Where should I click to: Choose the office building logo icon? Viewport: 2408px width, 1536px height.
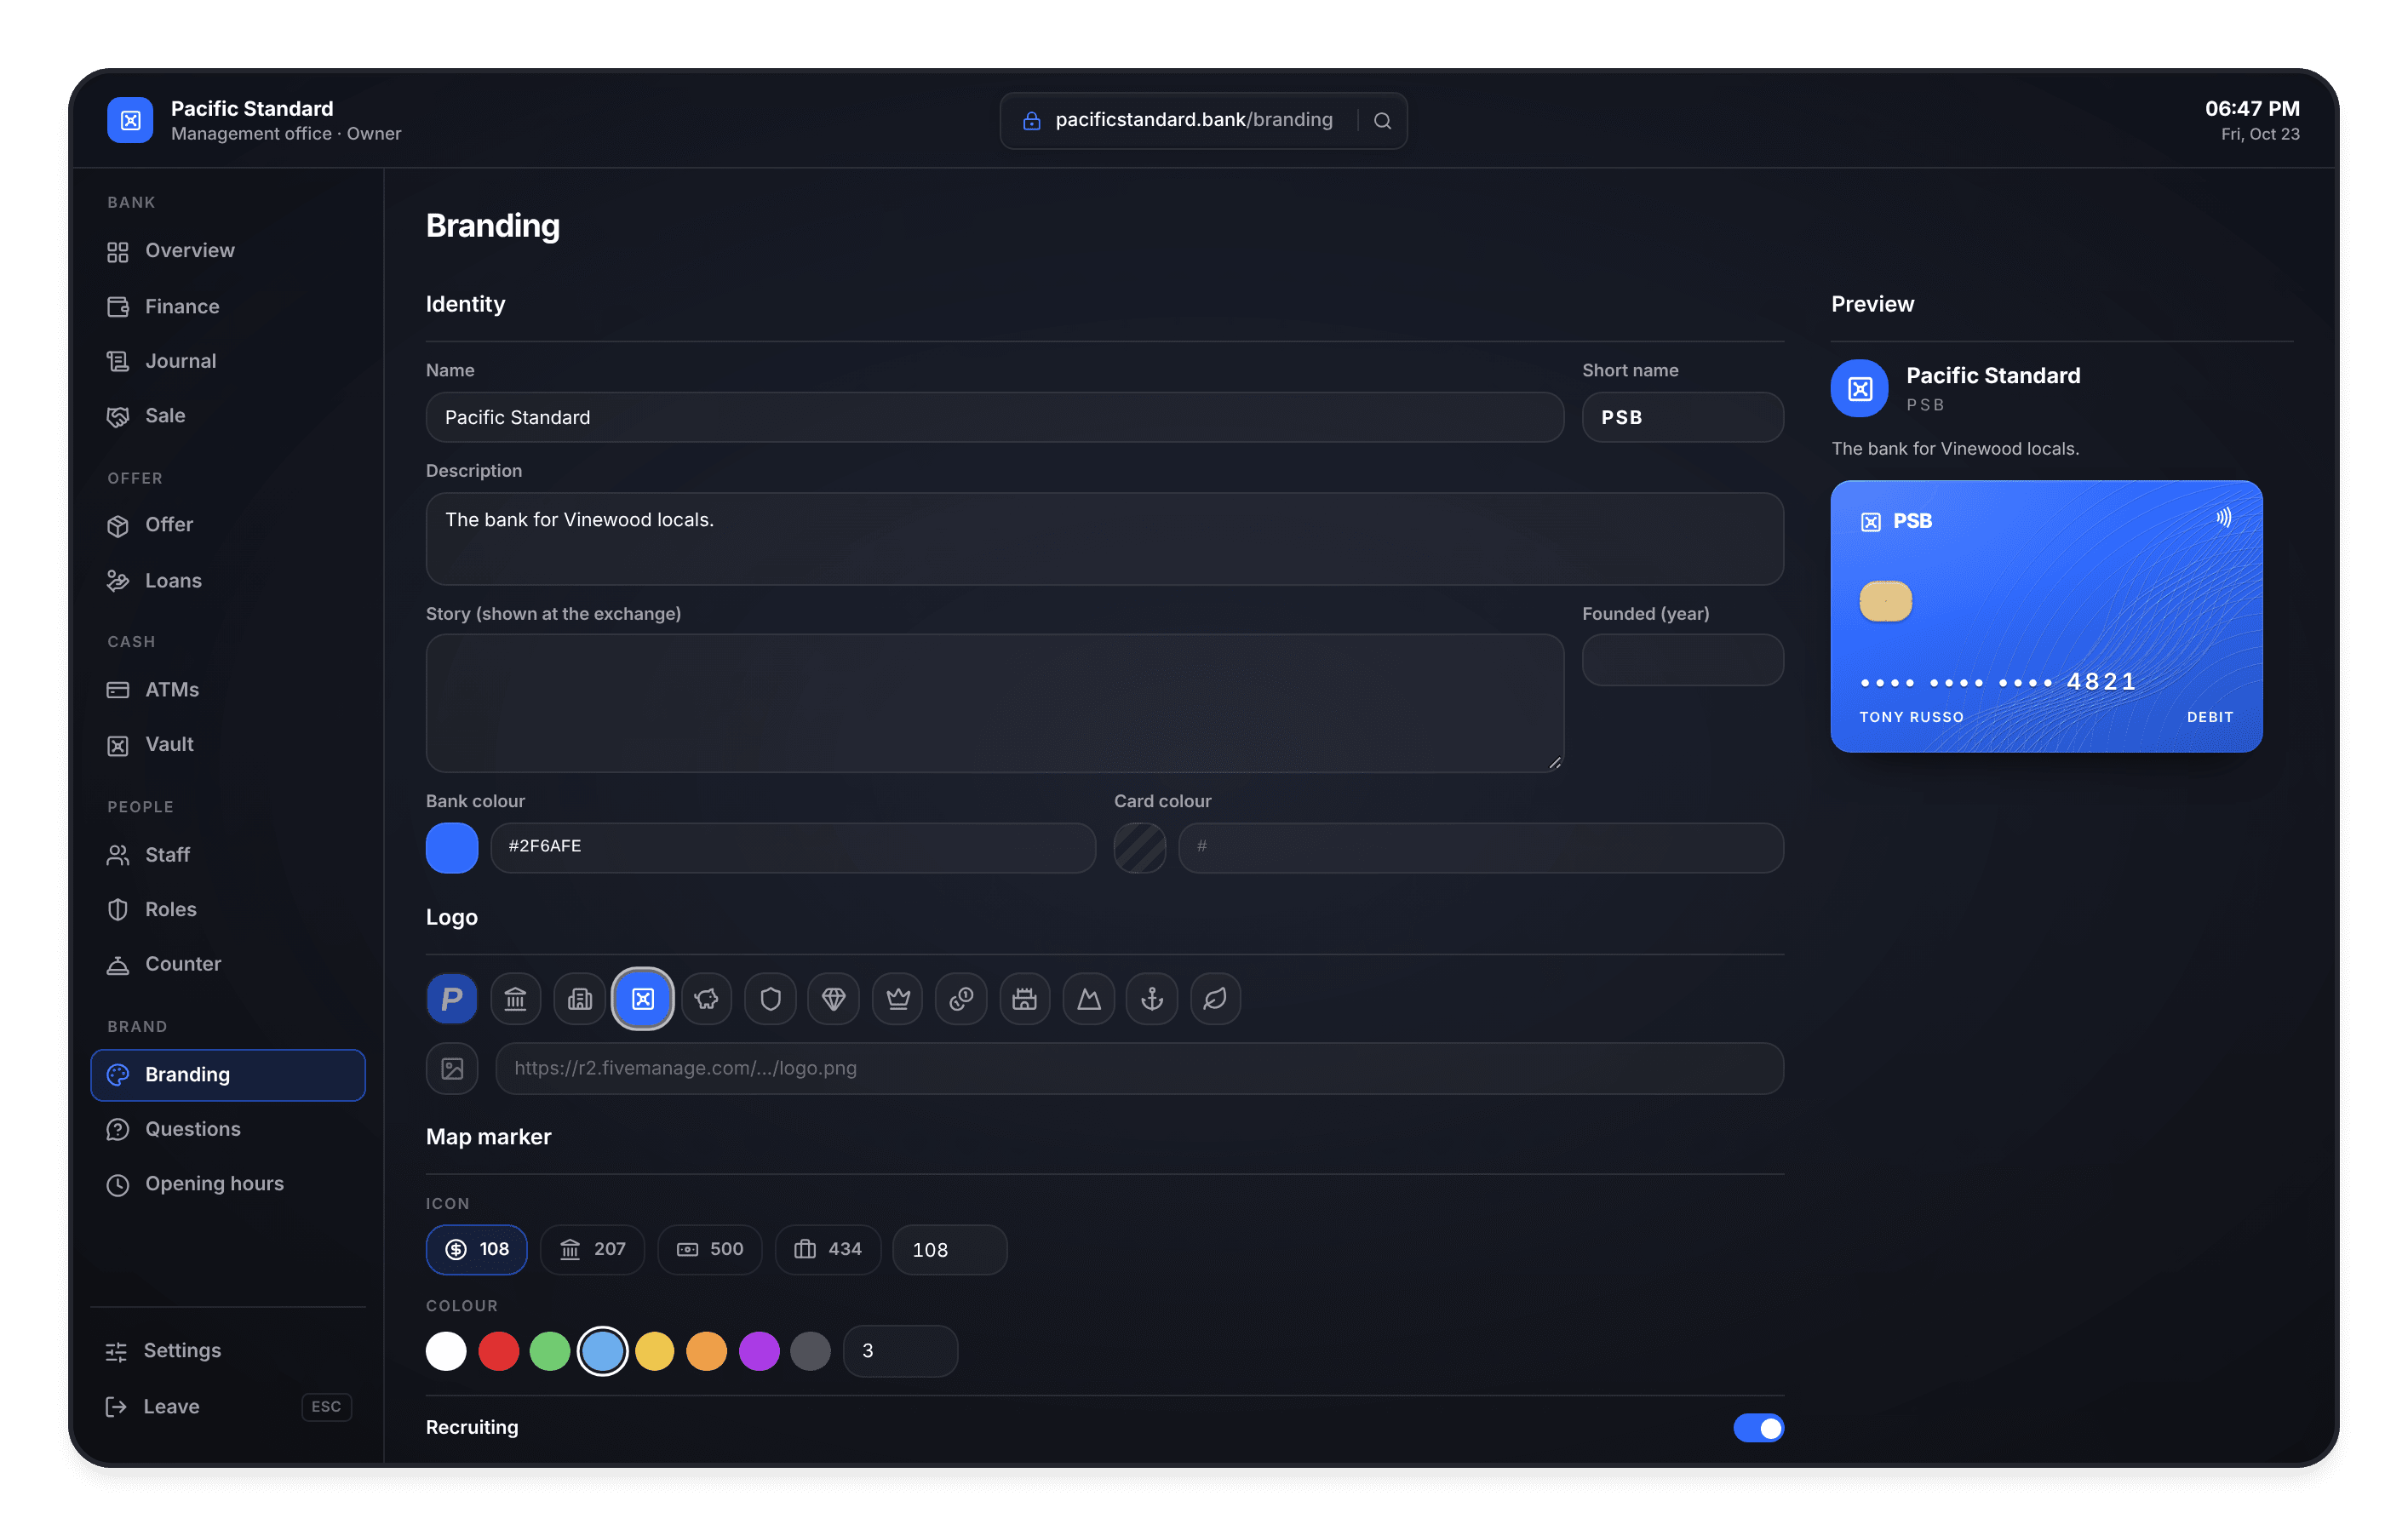[x=579, y=998]
